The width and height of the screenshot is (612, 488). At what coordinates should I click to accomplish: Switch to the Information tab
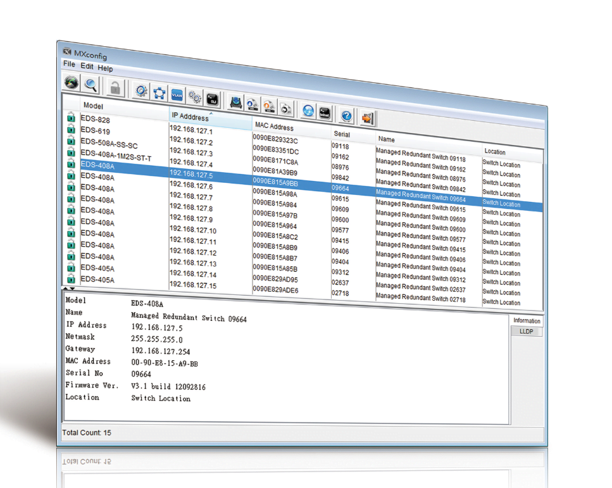527,320
